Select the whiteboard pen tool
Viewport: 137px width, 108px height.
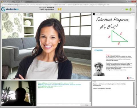point(97,14)
